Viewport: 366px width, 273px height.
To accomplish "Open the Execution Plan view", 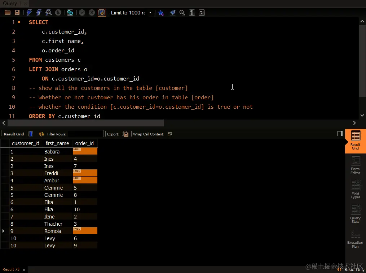I will pyautogui.click(x=356, y=239).
